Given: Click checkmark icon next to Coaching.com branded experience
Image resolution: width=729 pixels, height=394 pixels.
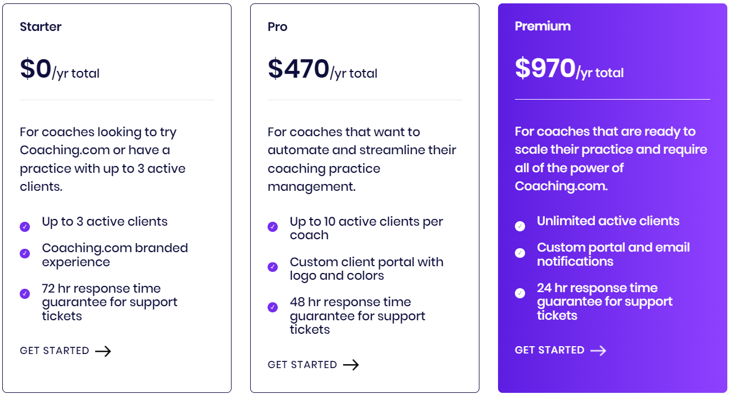Looking at the screenshot, I should (x=25, y=253).
